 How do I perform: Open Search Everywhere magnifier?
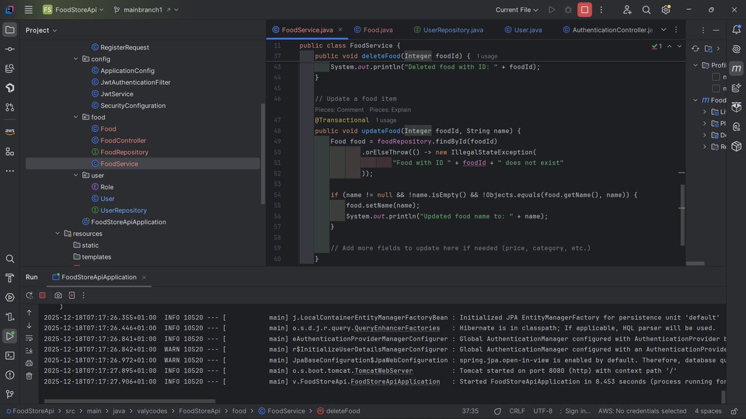[647, 9]
